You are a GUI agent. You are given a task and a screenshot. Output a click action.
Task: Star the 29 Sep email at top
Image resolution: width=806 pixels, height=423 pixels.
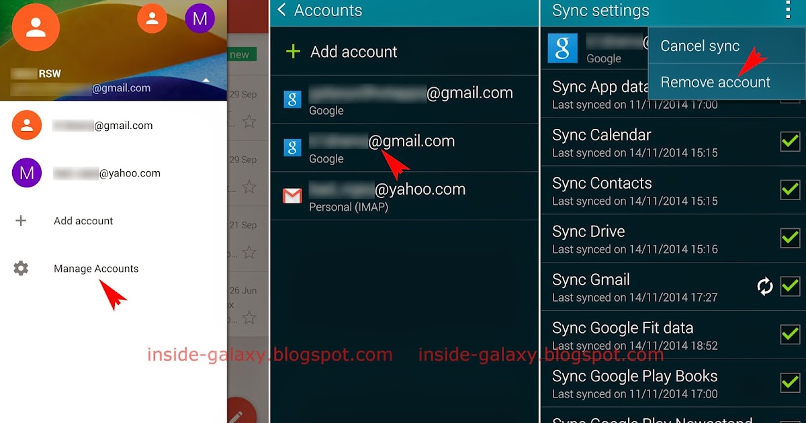pos(249,122)
